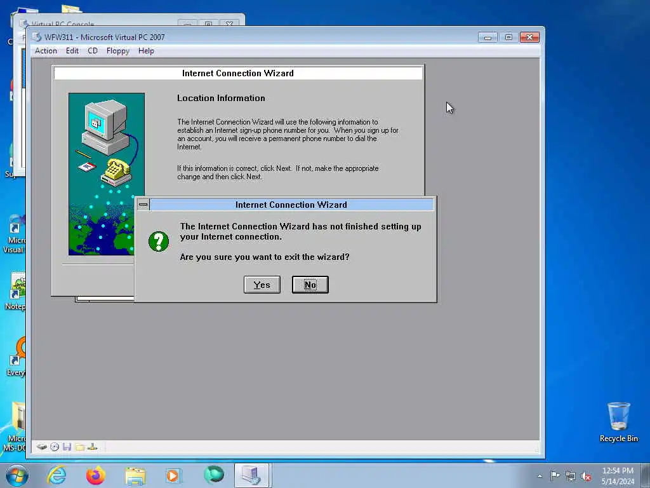Click the 'Are you sure you want to exit the wizard?' text
The width and height of the screenshot is (650, 488).
[x=265, y=257]
